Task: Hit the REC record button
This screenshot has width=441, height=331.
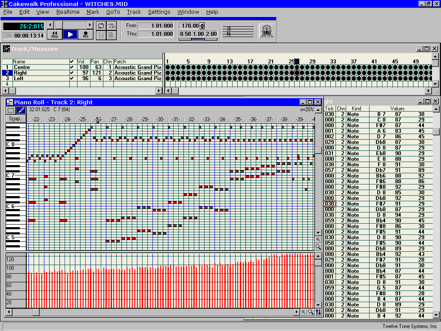Action: 86,34
